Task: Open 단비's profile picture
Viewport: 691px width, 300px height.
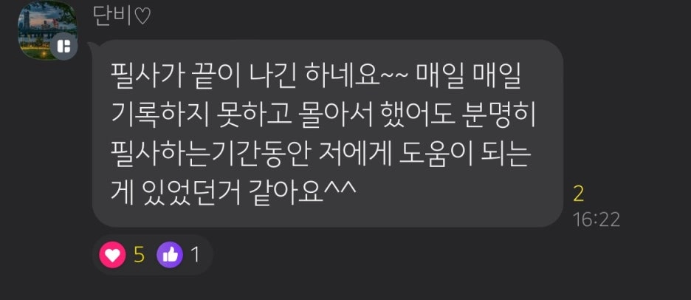Action: [x=47, y=30]
